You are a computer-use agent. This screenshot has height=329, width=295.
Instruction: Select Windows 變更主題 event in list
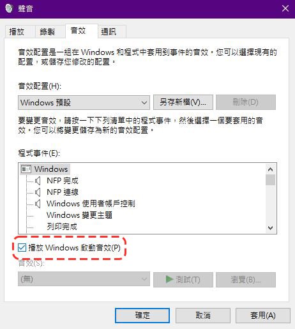(79, 215)
